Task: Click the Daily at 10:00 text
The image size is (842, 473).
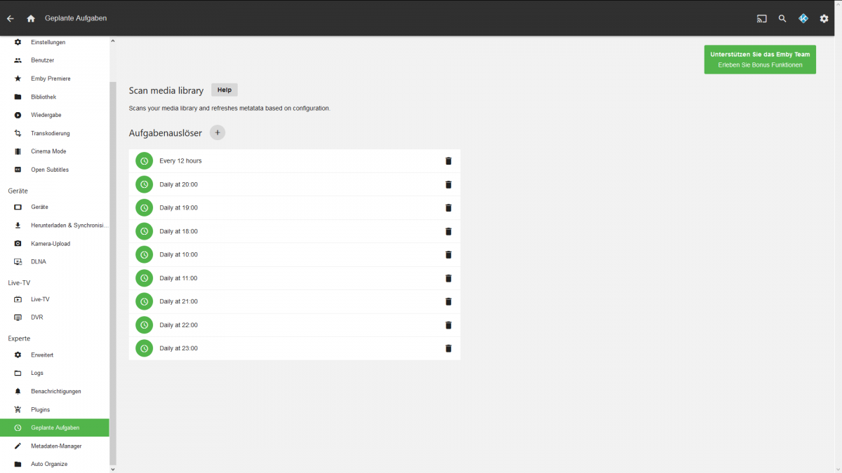Action: [x=178, y=255]
